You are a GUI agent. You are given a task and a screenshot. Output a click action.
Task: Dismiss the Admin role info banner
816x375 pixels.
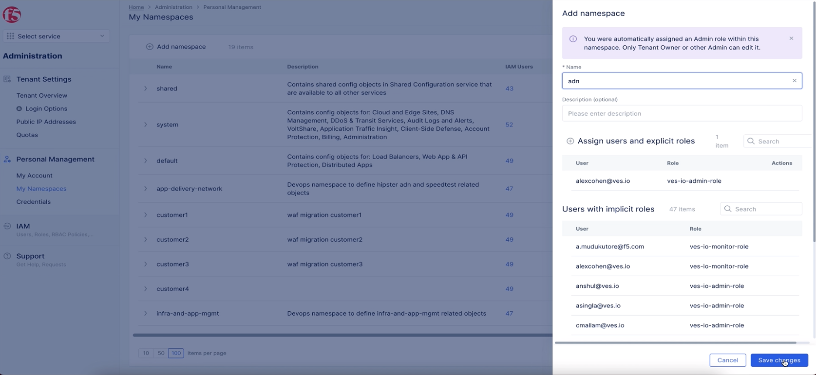pos(791,38)
